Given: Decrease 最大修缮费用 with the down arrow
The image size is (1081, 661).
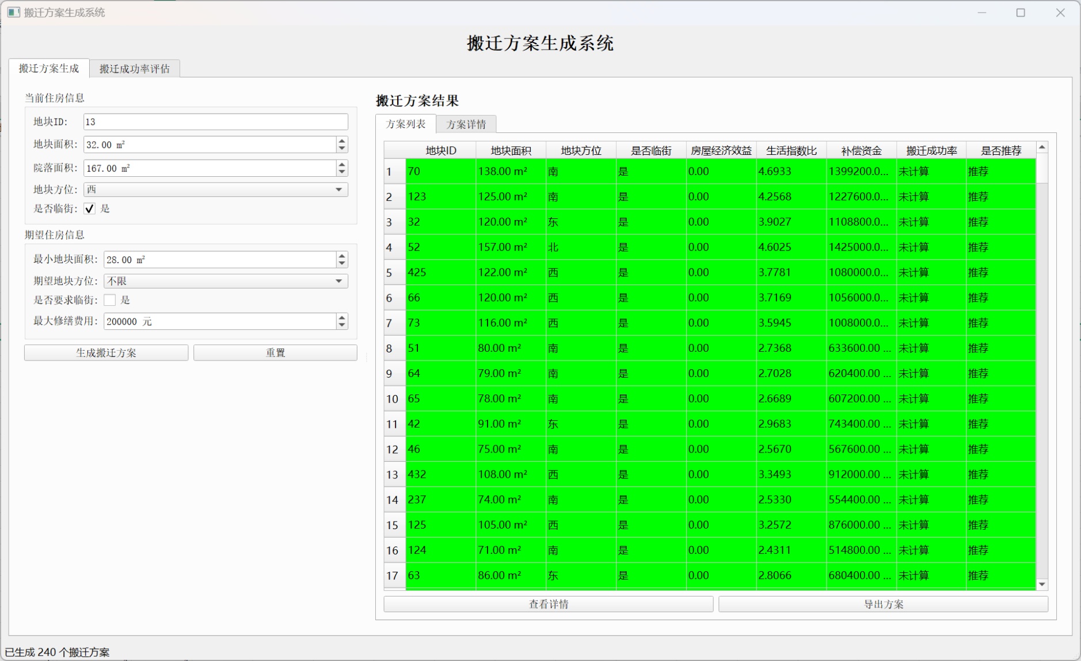Looking at the screenshot, I should (342, 325).
